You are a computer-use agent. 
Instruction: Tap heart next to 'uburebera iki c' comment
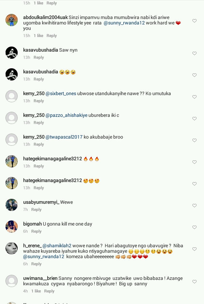(194, 119)
